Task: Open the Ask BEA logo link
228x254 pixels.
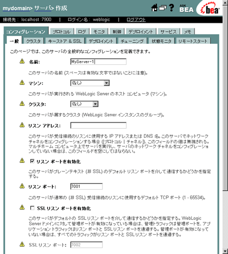Action: [186, 9]
